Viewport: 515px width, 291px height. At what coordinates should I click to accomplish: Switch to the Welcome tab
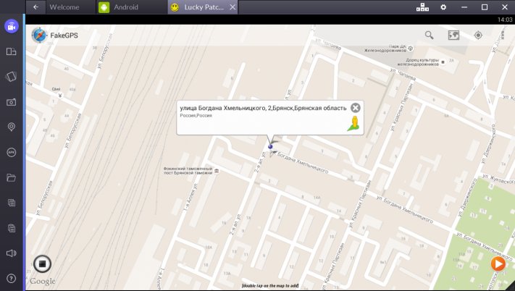tap(64, 7)
